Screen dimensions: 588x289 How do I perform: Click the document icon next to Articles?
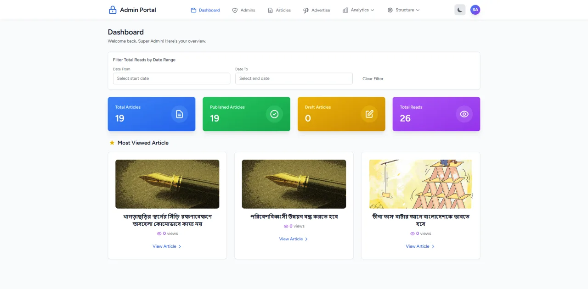coord(270,10)
